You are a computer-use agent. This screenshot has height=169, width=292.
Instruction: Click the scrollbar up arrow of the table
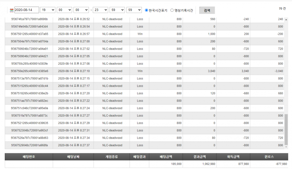click(x=286, y=19)
